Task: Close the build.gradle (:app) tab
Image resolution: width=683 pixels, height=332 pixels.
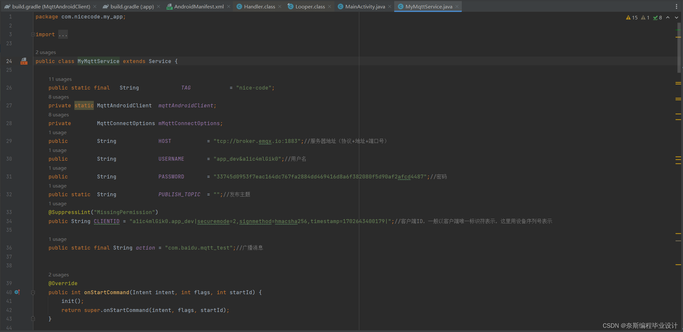Action: tap(158, 6)
